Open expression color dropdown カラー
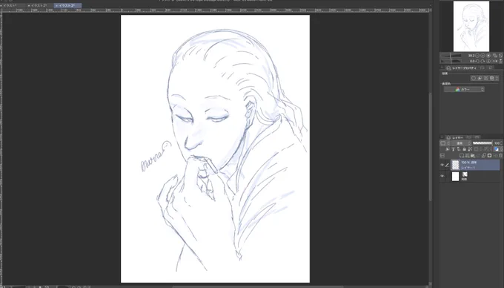This screenshot has width=504, height=288. click(x=464, y=90)
